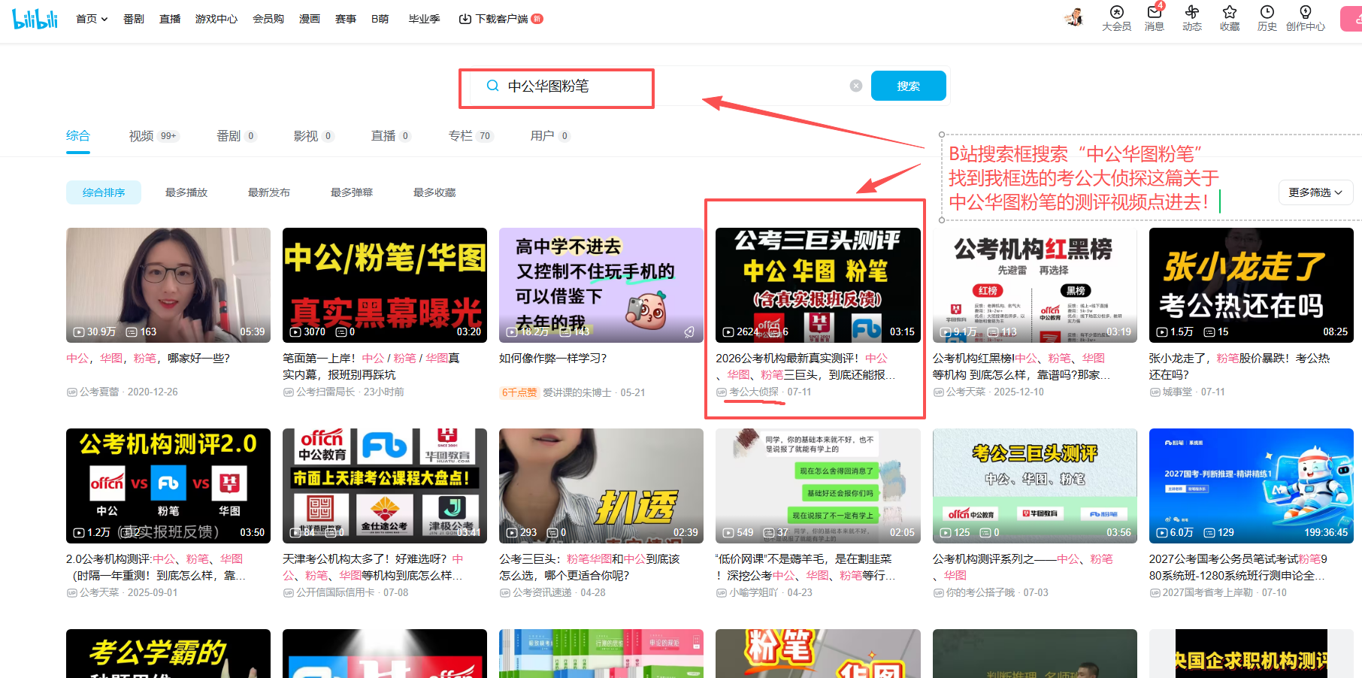Open uploader 公考夏蕾 link
Viewport: 1362px width, 678px height.
pos(99,392)
